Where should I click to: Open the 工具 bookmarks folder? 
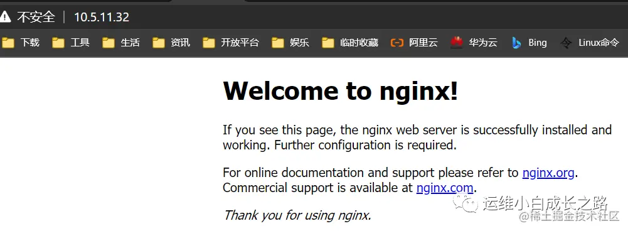pos(71,42)
